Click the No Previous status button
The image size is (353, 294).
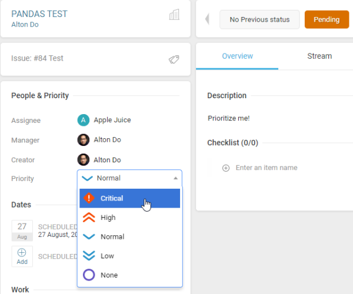point(259,19)
